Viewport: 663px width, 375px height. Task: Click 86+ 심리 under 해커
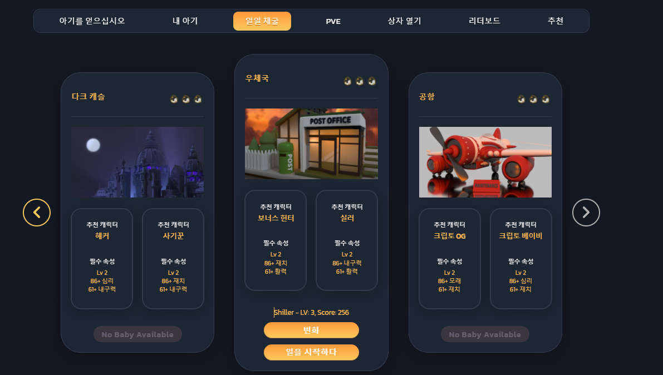click(102, 281)
